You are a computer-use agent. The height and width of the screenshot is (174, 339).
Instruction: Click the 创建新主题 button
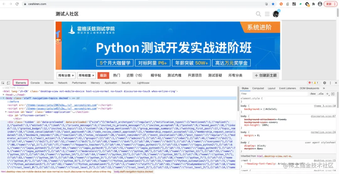pos(266,75)
